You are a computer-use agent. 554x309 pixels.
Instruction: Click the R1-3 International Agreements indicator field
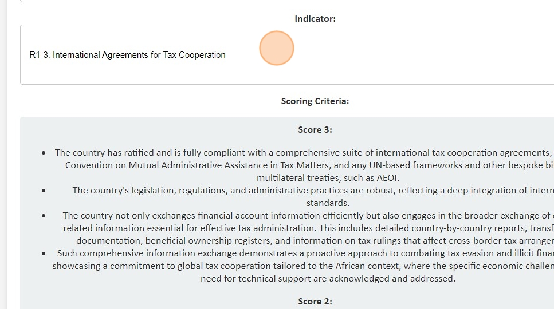(x=128, y=55)
